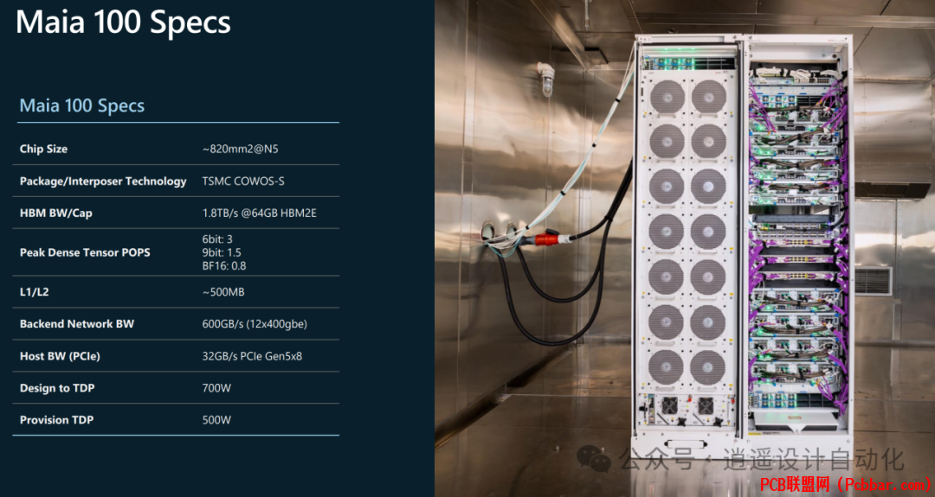Click the '9bit: 1.5' value
This screenshot has width=935, height=497.
click(222, 252)
